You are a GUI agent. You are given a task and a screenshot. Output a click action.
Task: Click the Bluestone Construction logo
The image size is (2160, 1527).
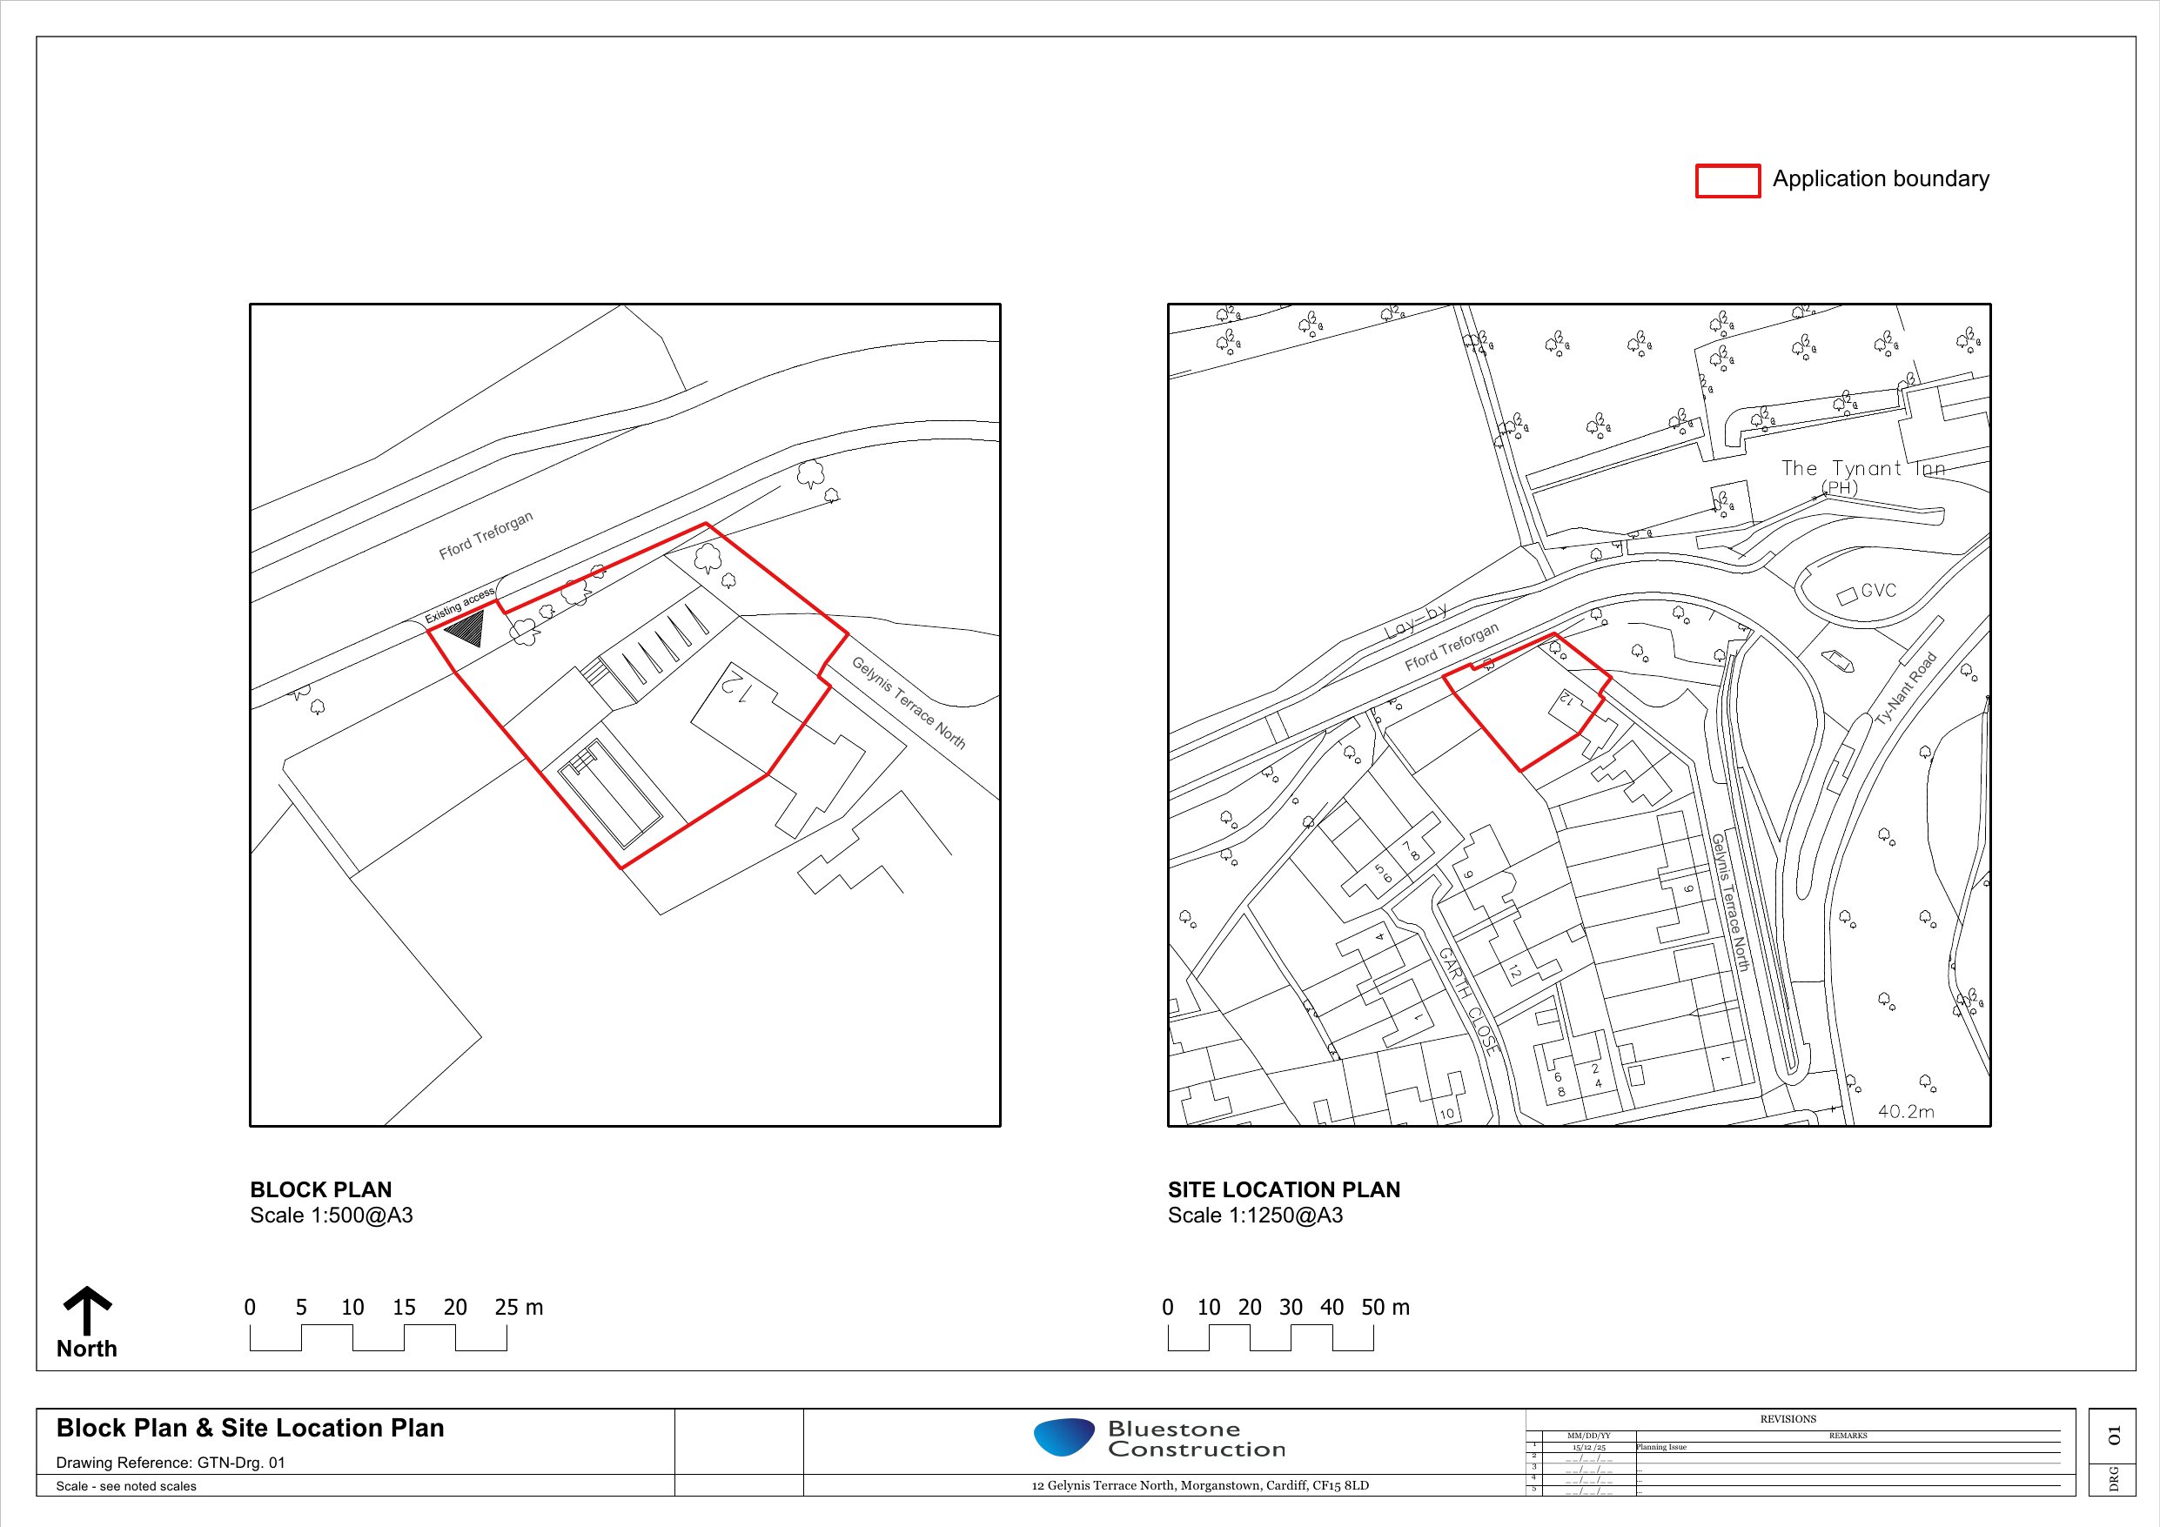(x=1159, y=1438)
